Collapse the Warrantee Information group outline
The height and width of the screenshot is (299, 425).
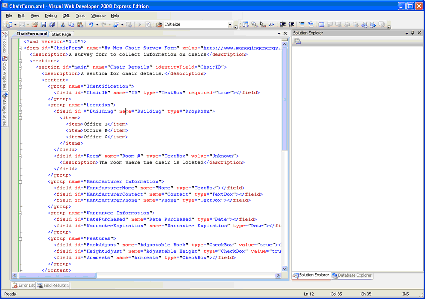tap(20, 213)
